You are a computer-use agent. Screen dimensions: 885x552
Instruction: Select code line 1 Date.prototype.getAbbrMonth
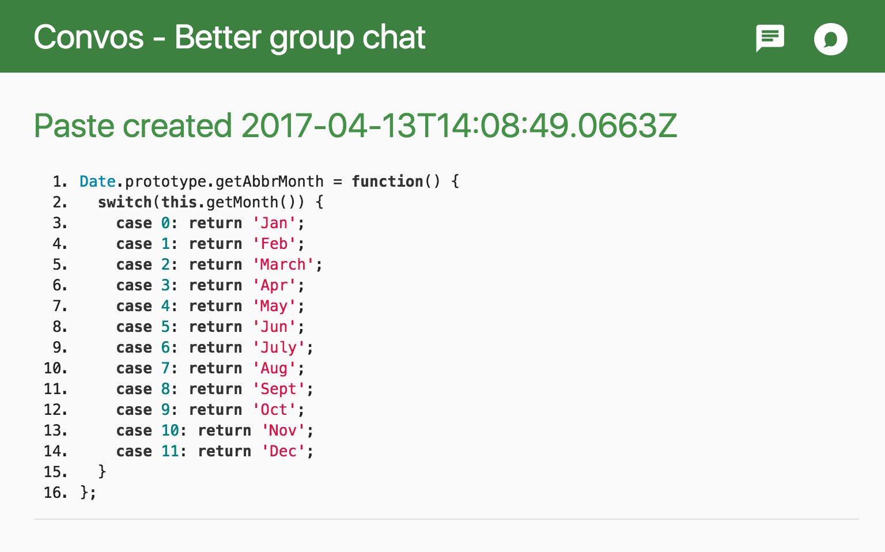[270, 182]
